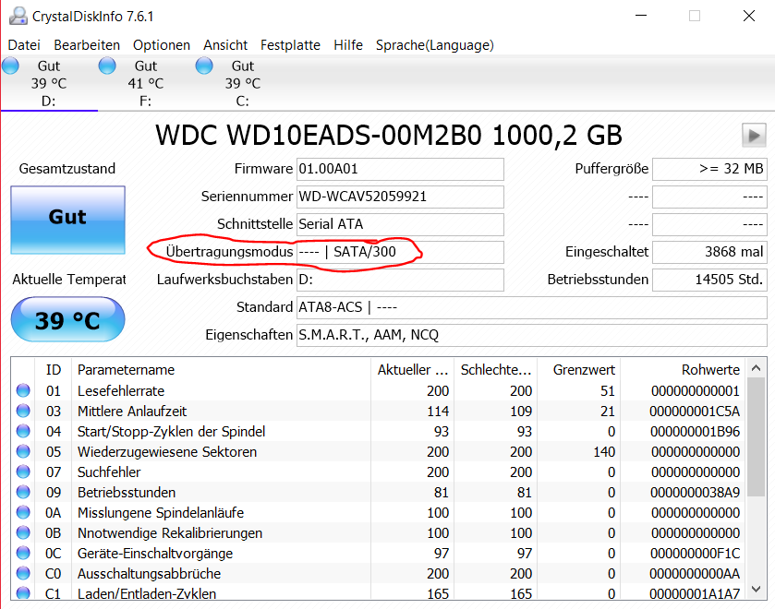Click status dot of Geräte-Einschaltvorgänge row
The width and height of the screenshot is (775, 609).
(23, 552)
